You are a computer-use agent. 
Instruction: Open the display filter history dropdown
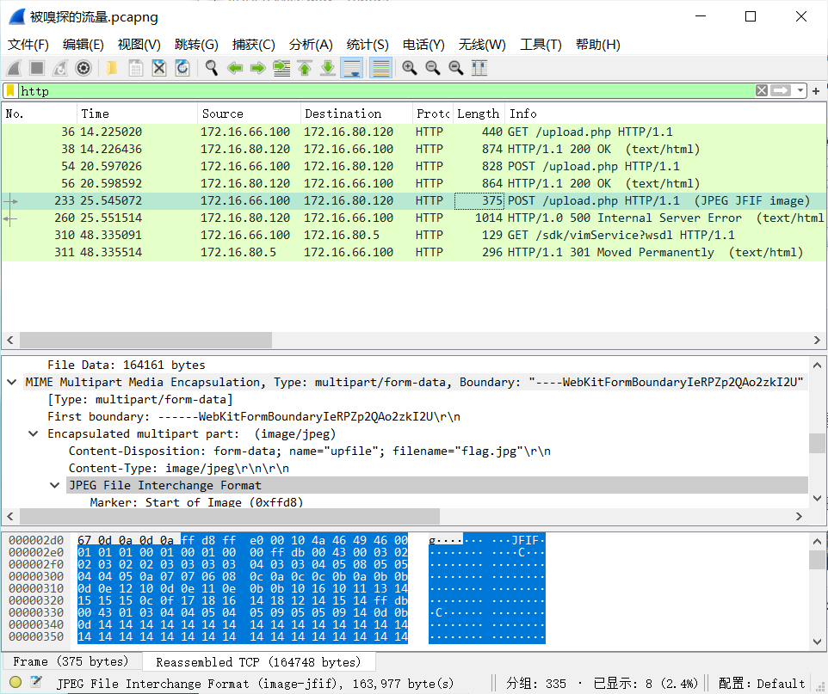point(801,91)
